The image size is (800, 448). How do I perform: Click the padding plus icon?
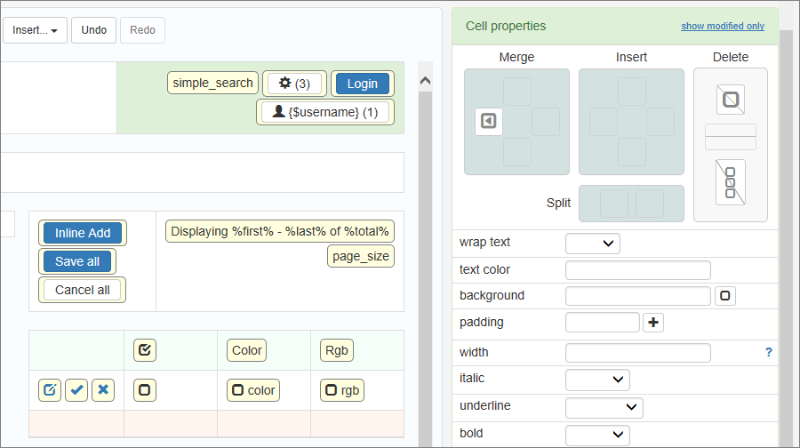point(653,323)
